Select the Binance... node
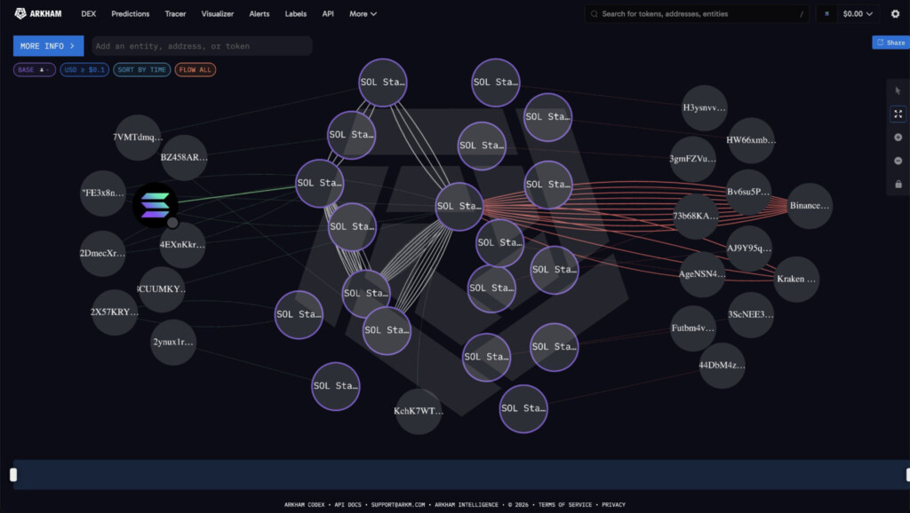The width and height of the screenshot is (910, 513). pyautogui.click(x=809, y=206)
